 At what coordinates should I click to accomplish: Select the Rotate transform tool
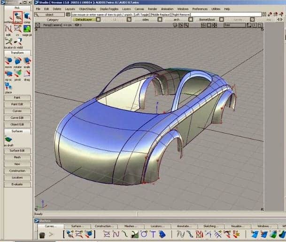click(x=18, y=62)
